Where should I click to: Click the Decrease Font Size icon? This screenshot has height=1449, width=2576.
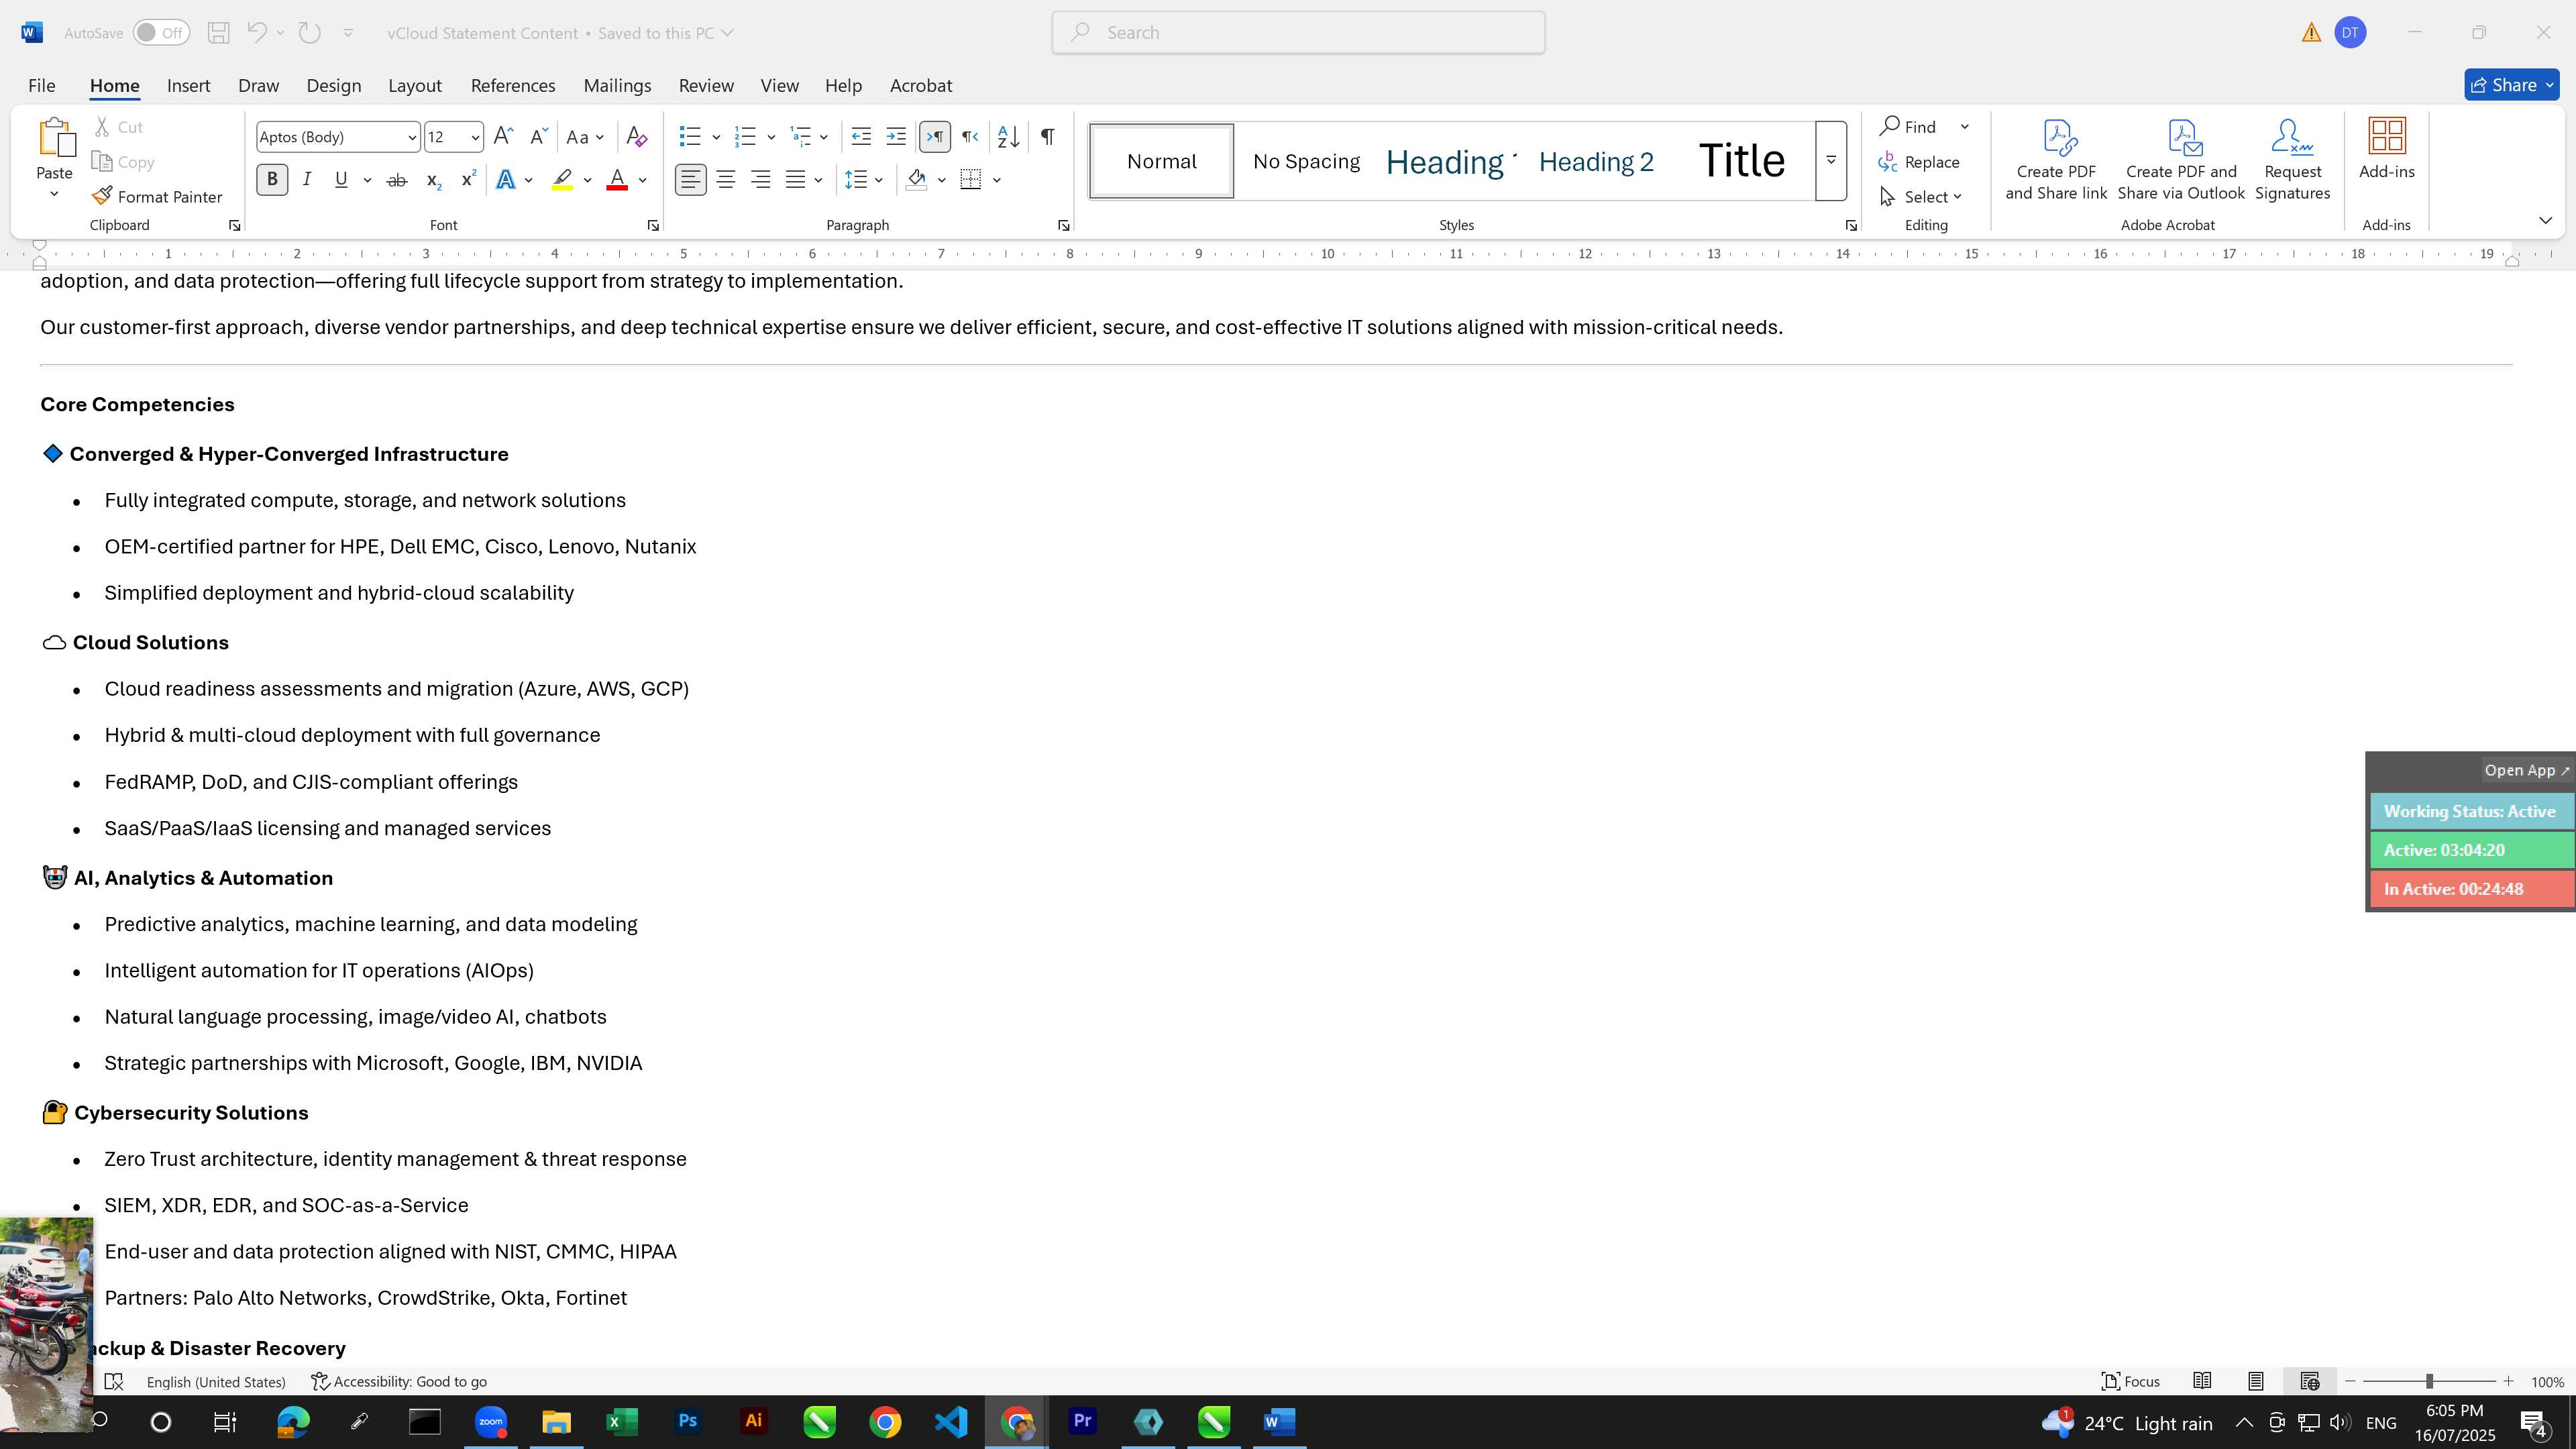tap(538, 137)
